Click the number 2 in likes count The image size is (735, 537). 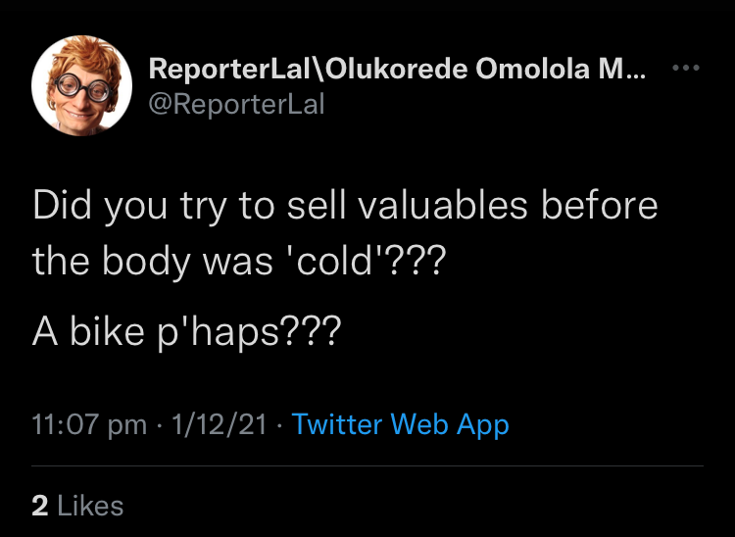(40, 506)
